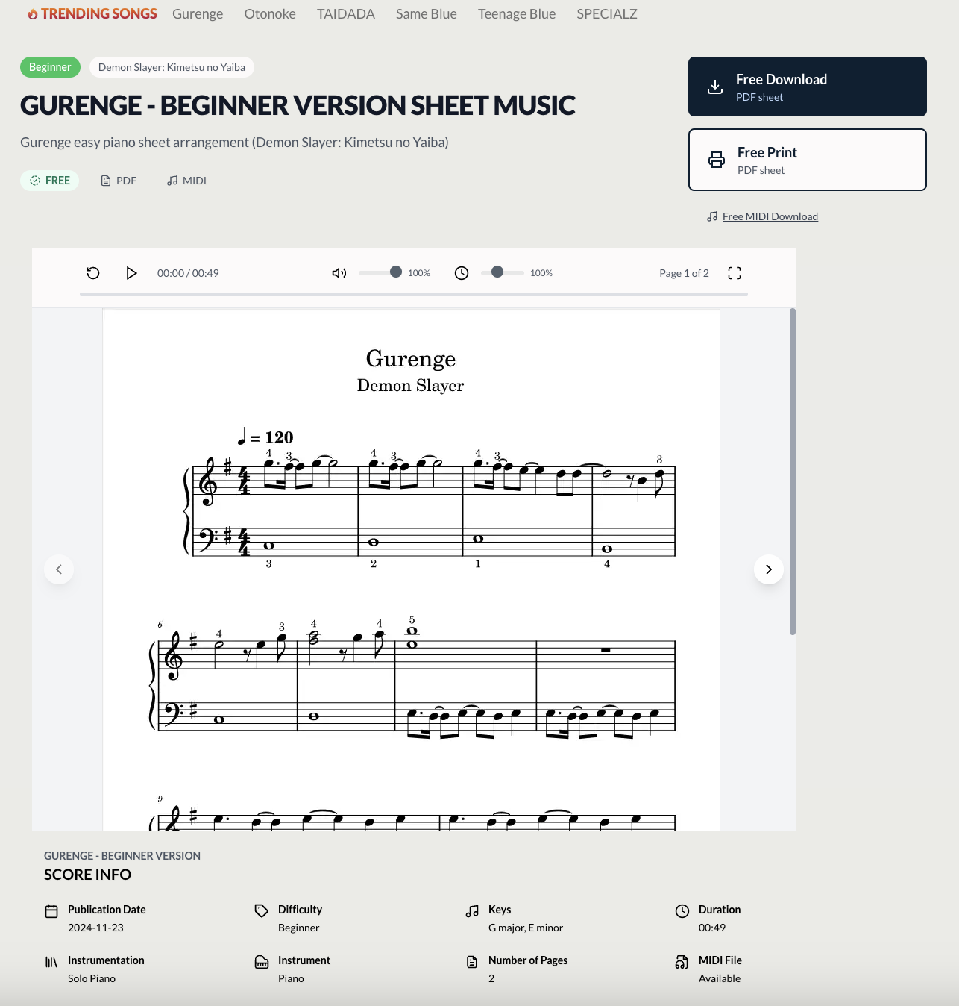Click the Publication Date calendar icon
This screenshot has height=1006, width=959.
tap(51, 911)
